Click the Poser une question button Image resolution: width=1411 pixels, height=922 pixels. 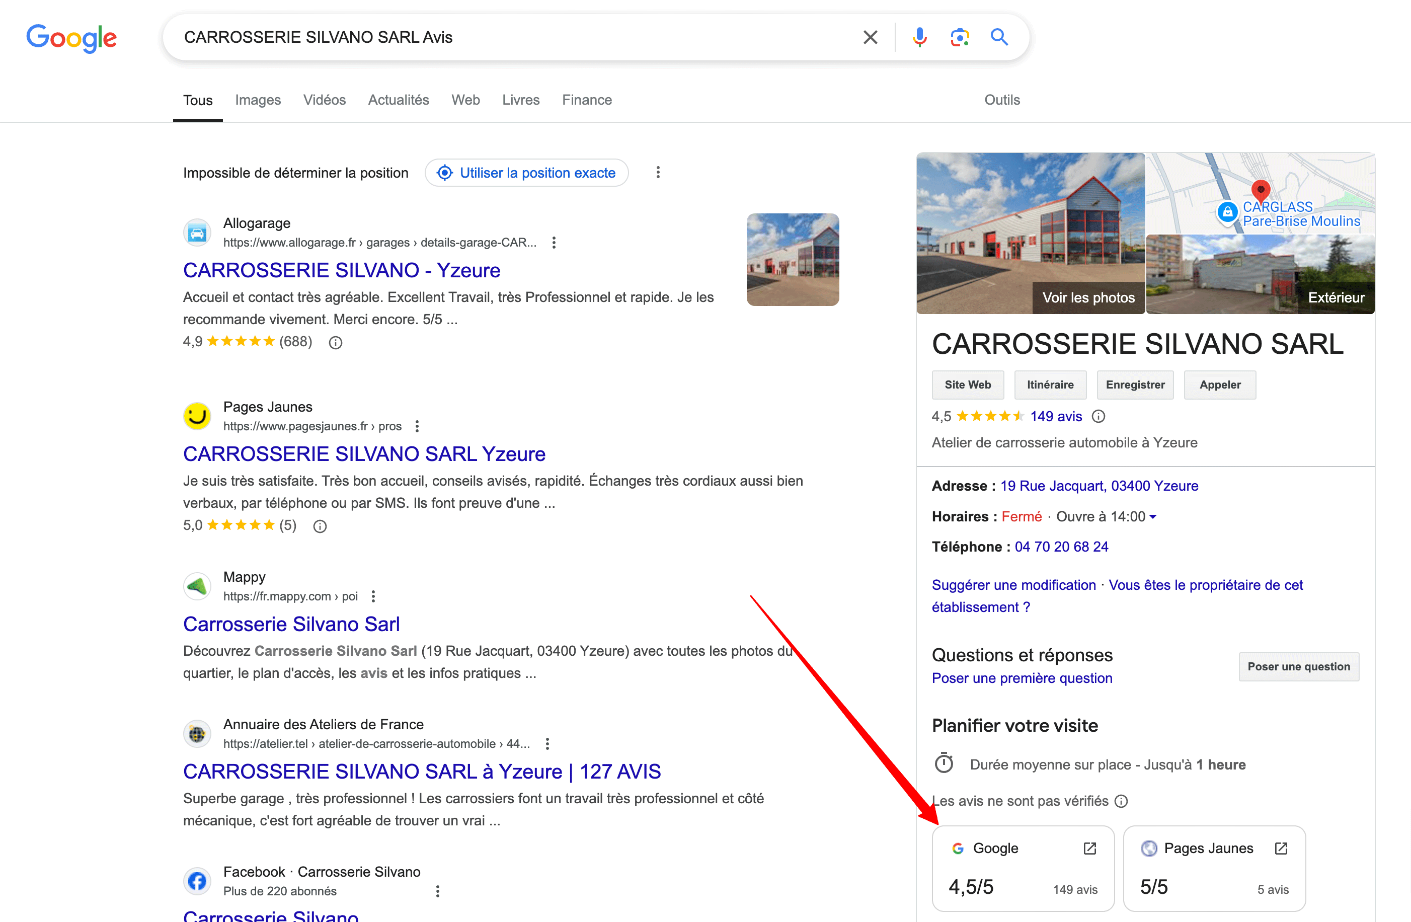click(x=1300, y=665)
